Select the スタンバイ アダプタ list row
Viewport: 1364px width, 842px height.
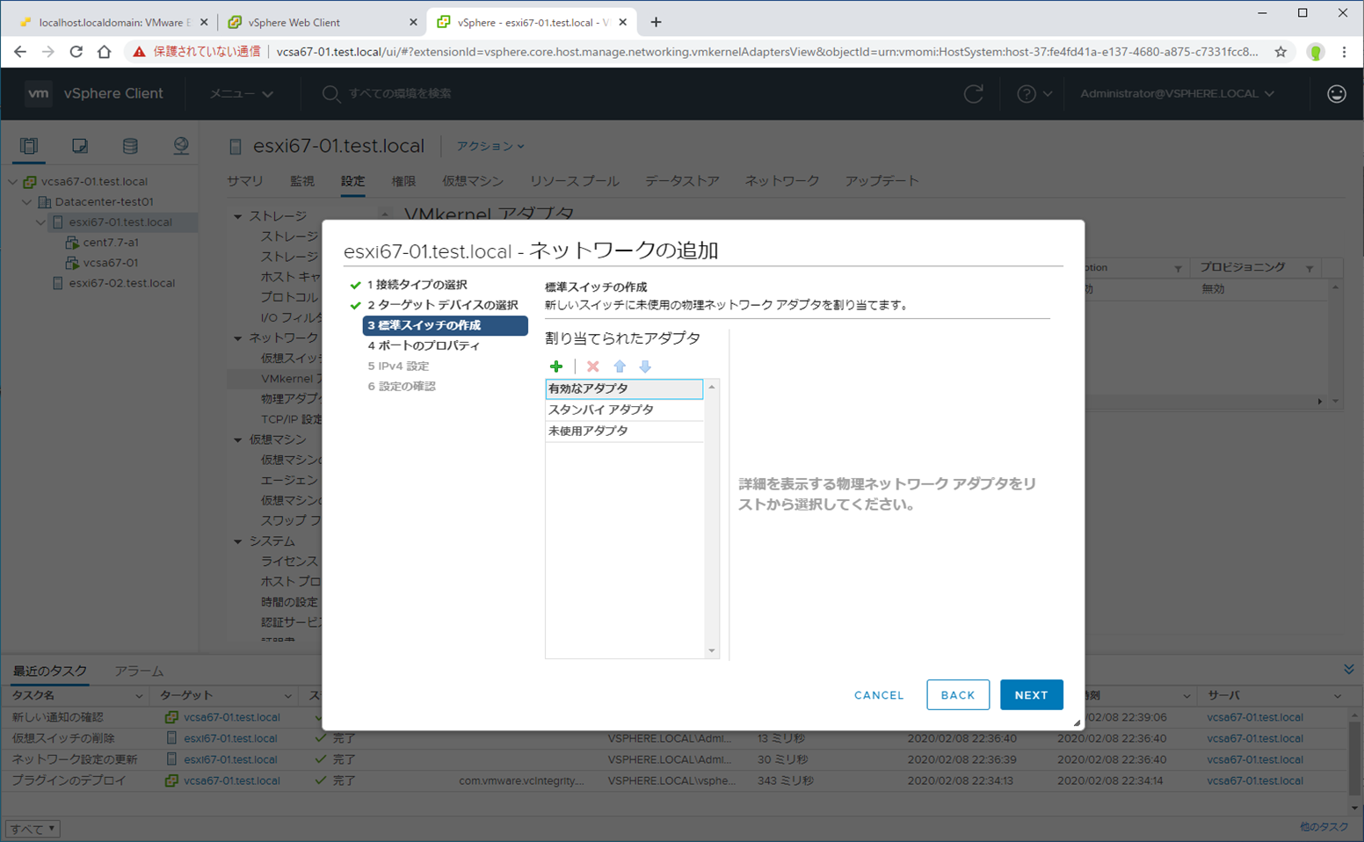(x=624, y=410)
